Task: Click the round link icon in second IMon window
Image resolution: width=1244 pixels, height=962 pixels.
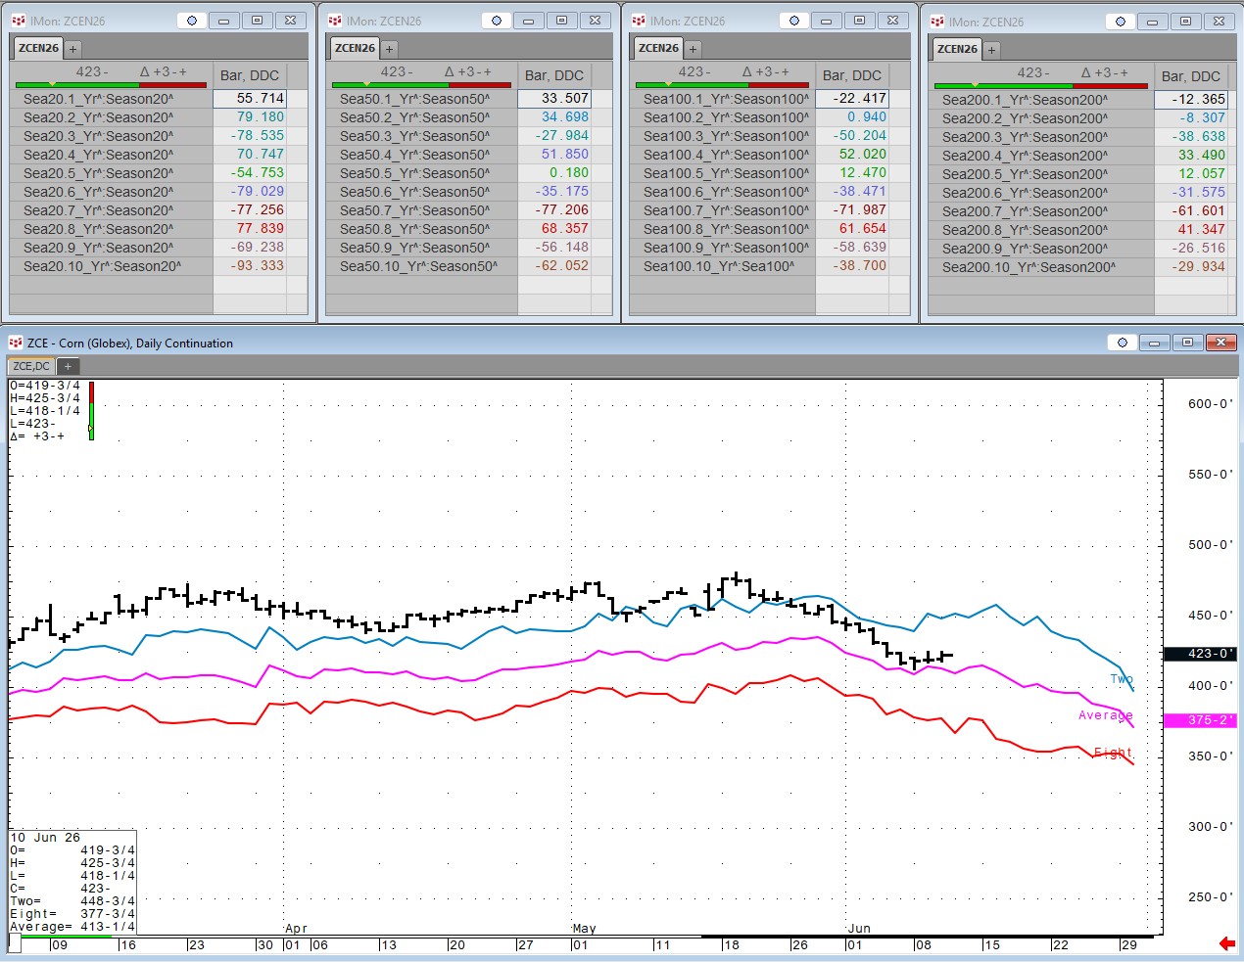Action: (x=497, y=21)
